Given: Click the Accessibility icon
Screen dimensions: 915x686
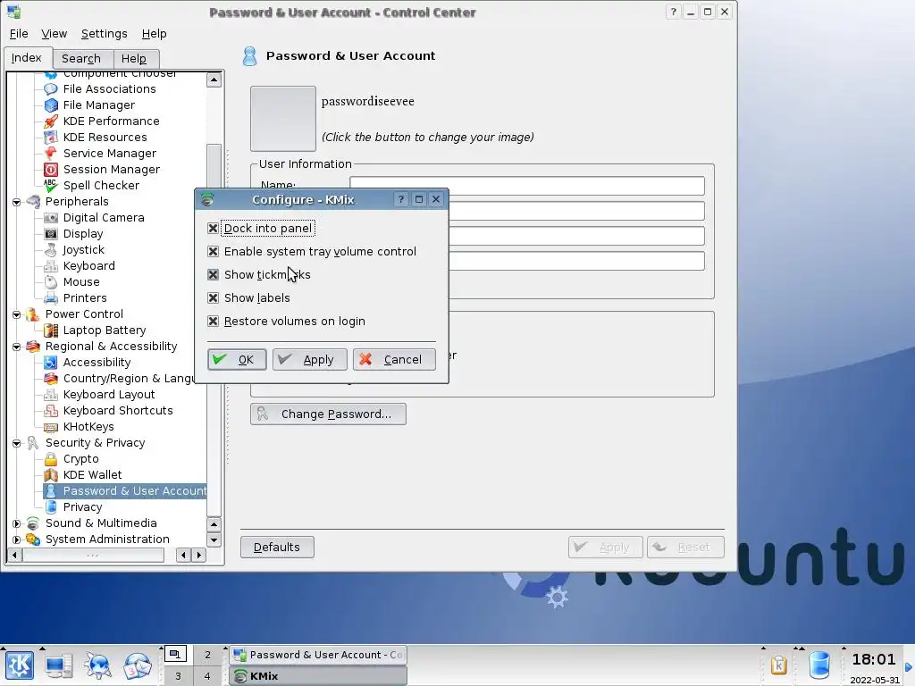Looking at the screenshot, I should click(x=51, y=363).
